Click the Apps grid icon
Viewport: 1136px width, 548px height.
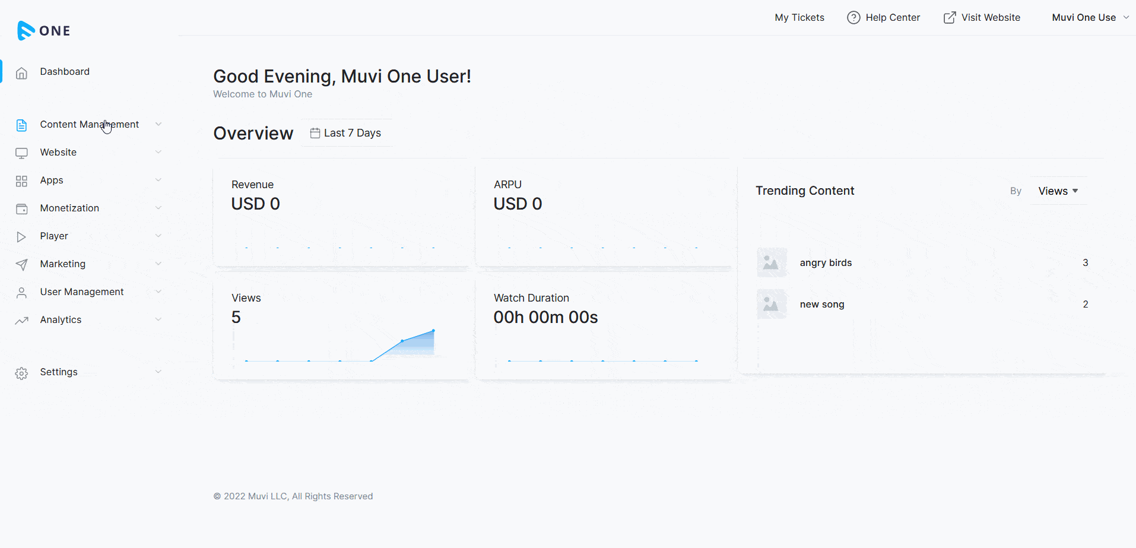point(21,181)
